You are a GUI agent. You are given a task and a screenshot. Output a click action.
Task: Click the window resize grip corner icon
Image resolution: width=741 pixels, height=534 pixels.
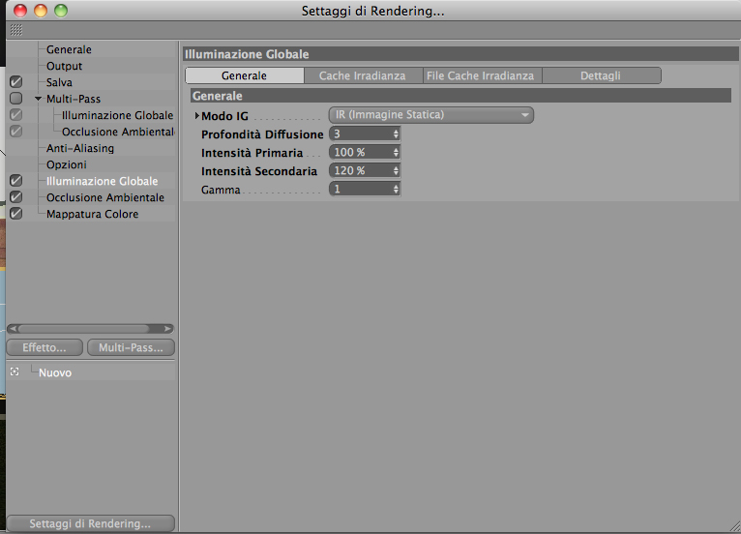735,526
